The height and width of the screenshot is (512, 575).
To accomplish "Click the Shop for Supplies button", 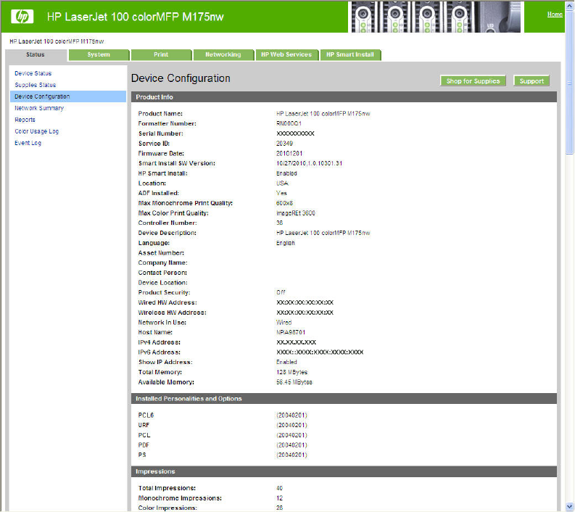I will point(473,81).
